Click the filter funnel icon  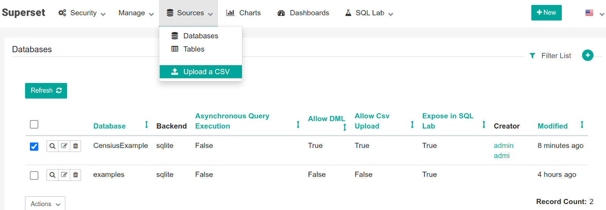(533, 56)
